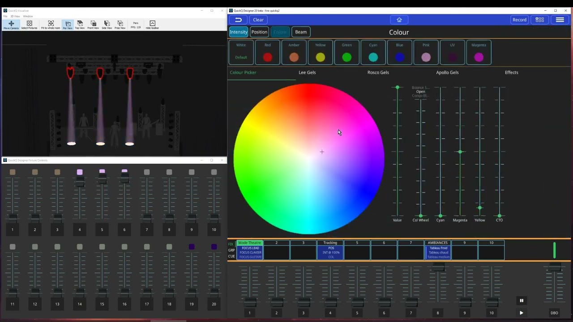Click the Yellow slider handle
The height and width of the screenshot is (322, 573).
480,208
